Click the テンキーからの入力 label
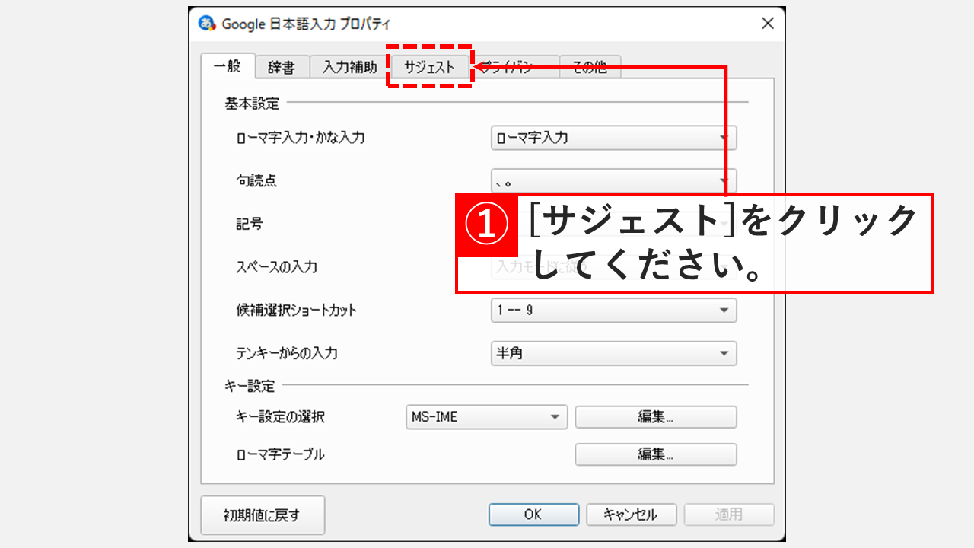974x548 pixels. click(x=287, y=354)
